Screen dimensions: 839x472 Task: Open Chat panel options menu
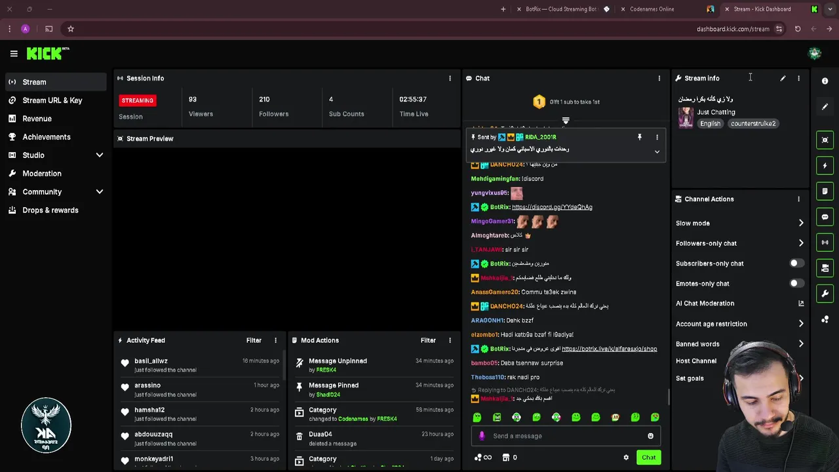tap(659, 78)
